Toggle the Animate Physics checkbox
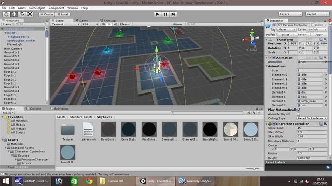The width and height of the screenshot is (332, 186). pos(299,114)
